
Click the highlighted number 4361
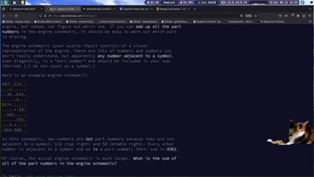pyautogui.click(x=171, y=149)
